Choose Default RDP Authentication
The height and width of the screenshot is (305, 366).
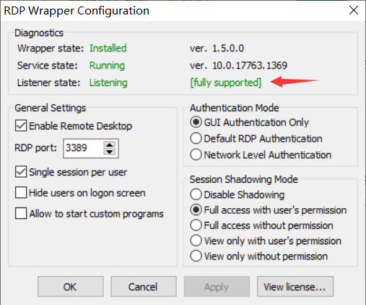click(196, 138)
